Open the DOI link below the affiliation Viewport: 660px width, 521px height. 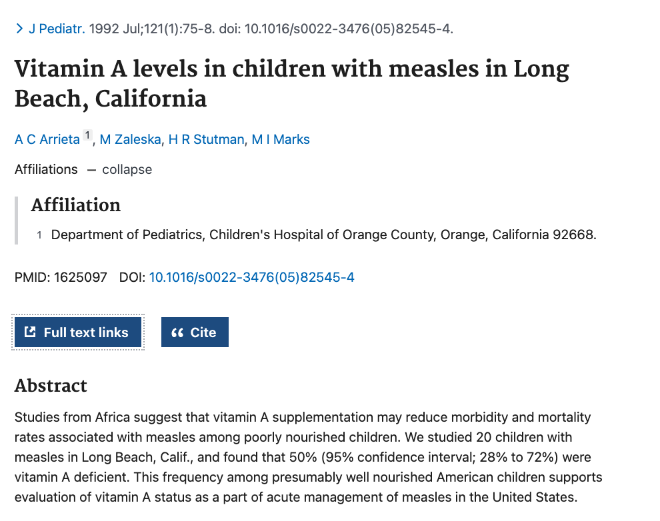point(251,277)
